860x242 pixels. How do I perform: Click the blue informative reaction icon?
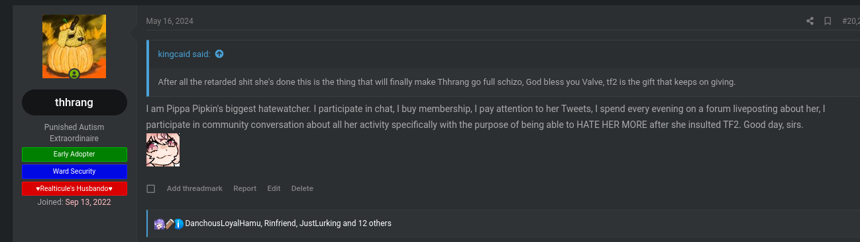pyautogui.click(x=179, y=223)
